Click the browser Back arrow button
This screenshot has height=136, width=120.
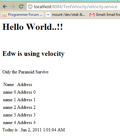[5, 7]
